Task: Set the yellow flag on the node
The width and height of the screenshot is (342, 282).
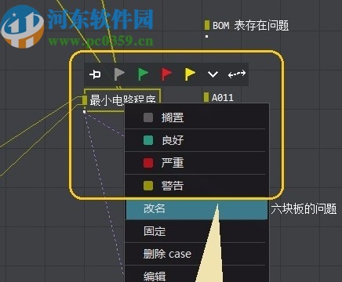Action: (x=190, y=74)
